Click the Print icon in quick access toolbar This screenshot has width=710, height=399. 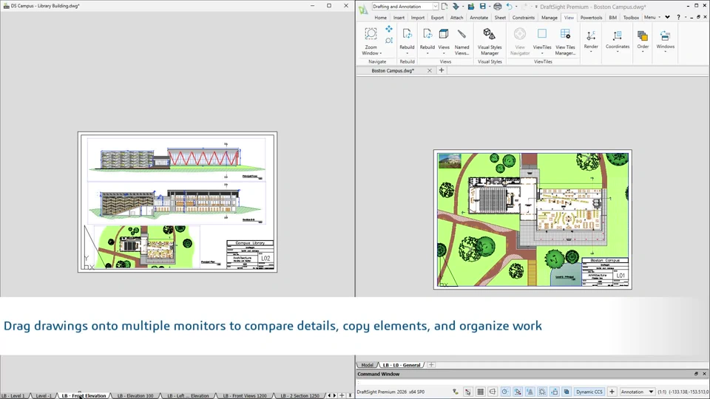tap(497, 7)
